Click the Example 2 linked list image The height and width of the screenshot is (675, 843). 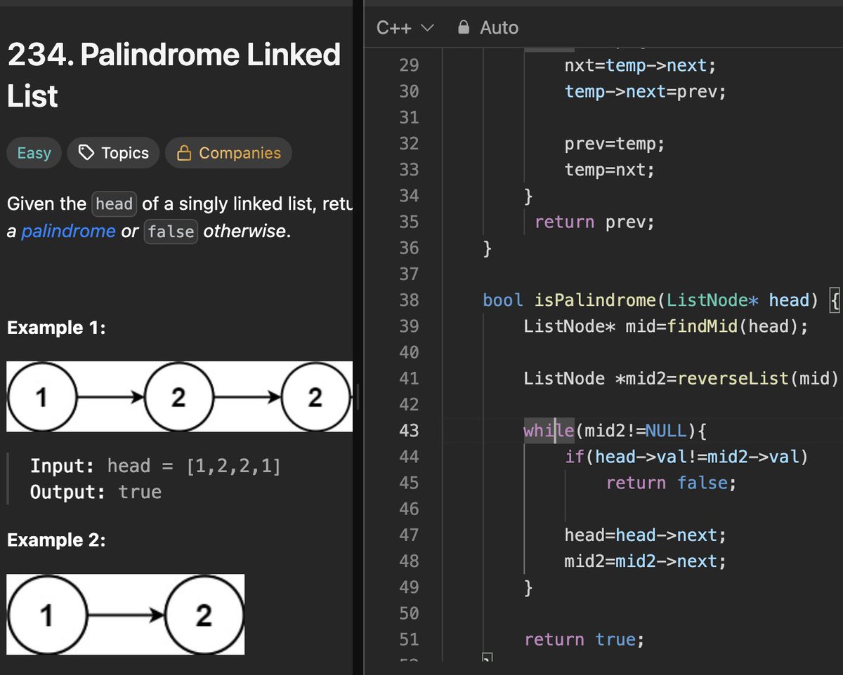(x=126, y=615)
